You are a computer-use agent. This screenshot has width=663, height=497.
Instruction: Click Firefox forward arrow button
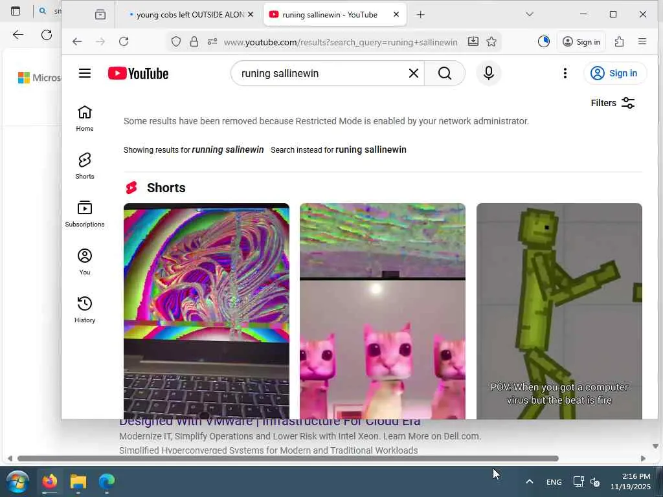coord(100,41)
